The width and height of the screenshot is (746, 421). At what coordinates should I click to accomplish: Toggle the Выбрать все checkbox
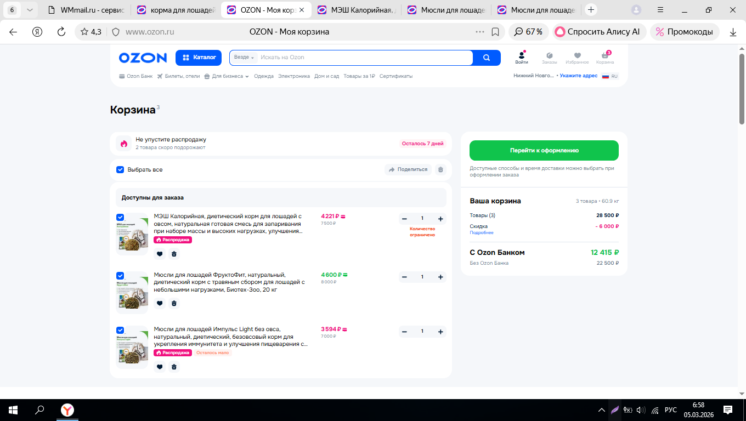[x=120, y=170]
